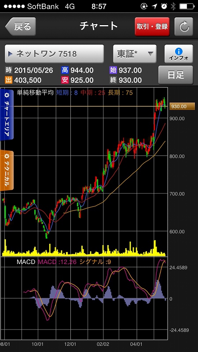Tap Bluetooth icon in status bar

point(173,7)
